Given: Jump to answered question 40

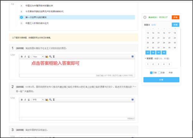Looking at the screenshot, I should coord(164,53).
